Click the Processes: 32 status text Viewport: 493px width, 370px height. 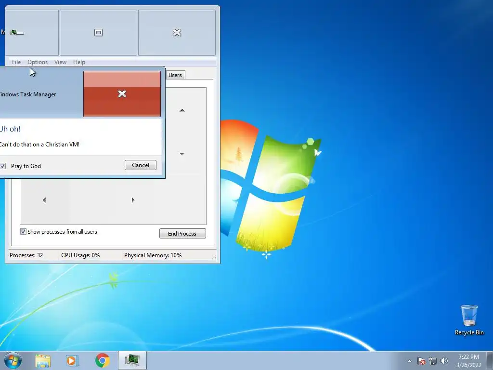pos(26,255)
